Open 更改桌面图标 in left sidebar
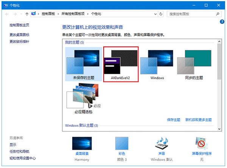The width and height of the screenshot is (227, 168). [x=19, y=35]
